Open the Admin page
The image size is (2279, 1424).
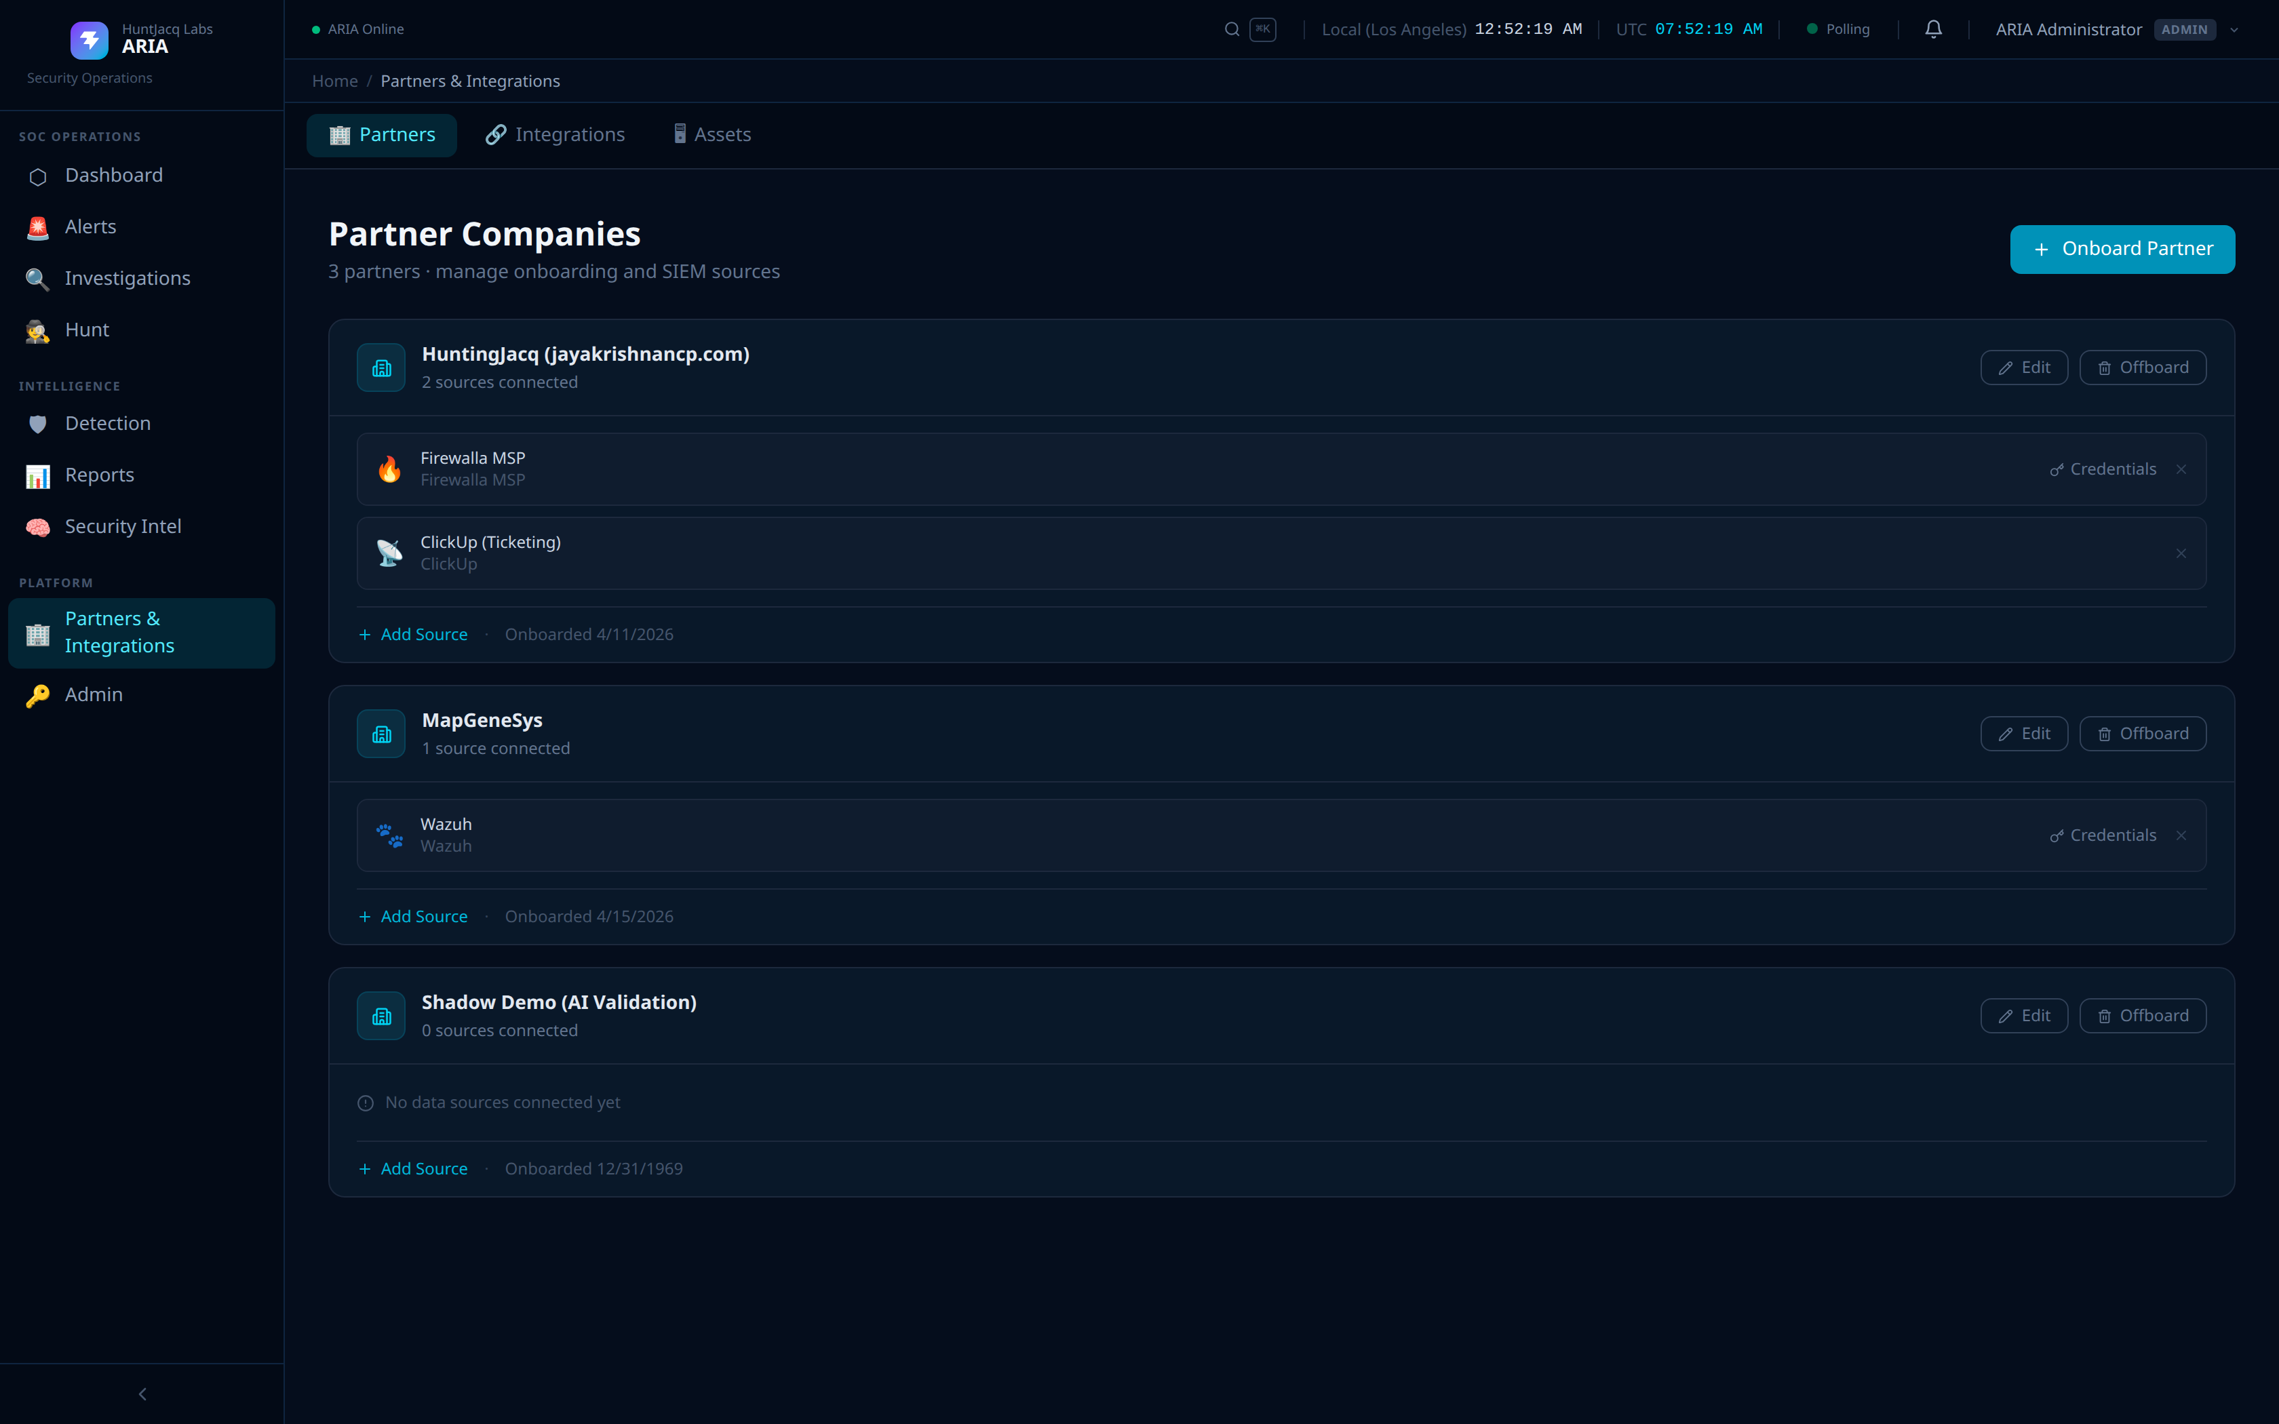click(141, 695)
